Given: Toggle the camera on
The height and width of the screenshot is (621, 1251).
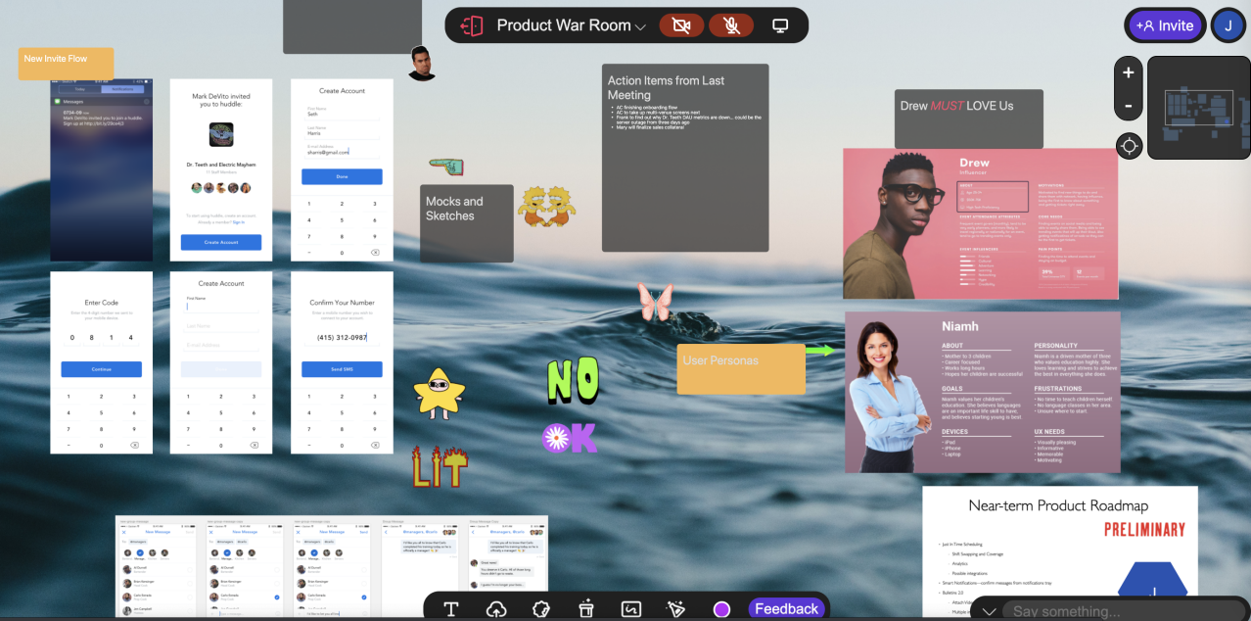Looking at the screenshot, I should 681,25.
